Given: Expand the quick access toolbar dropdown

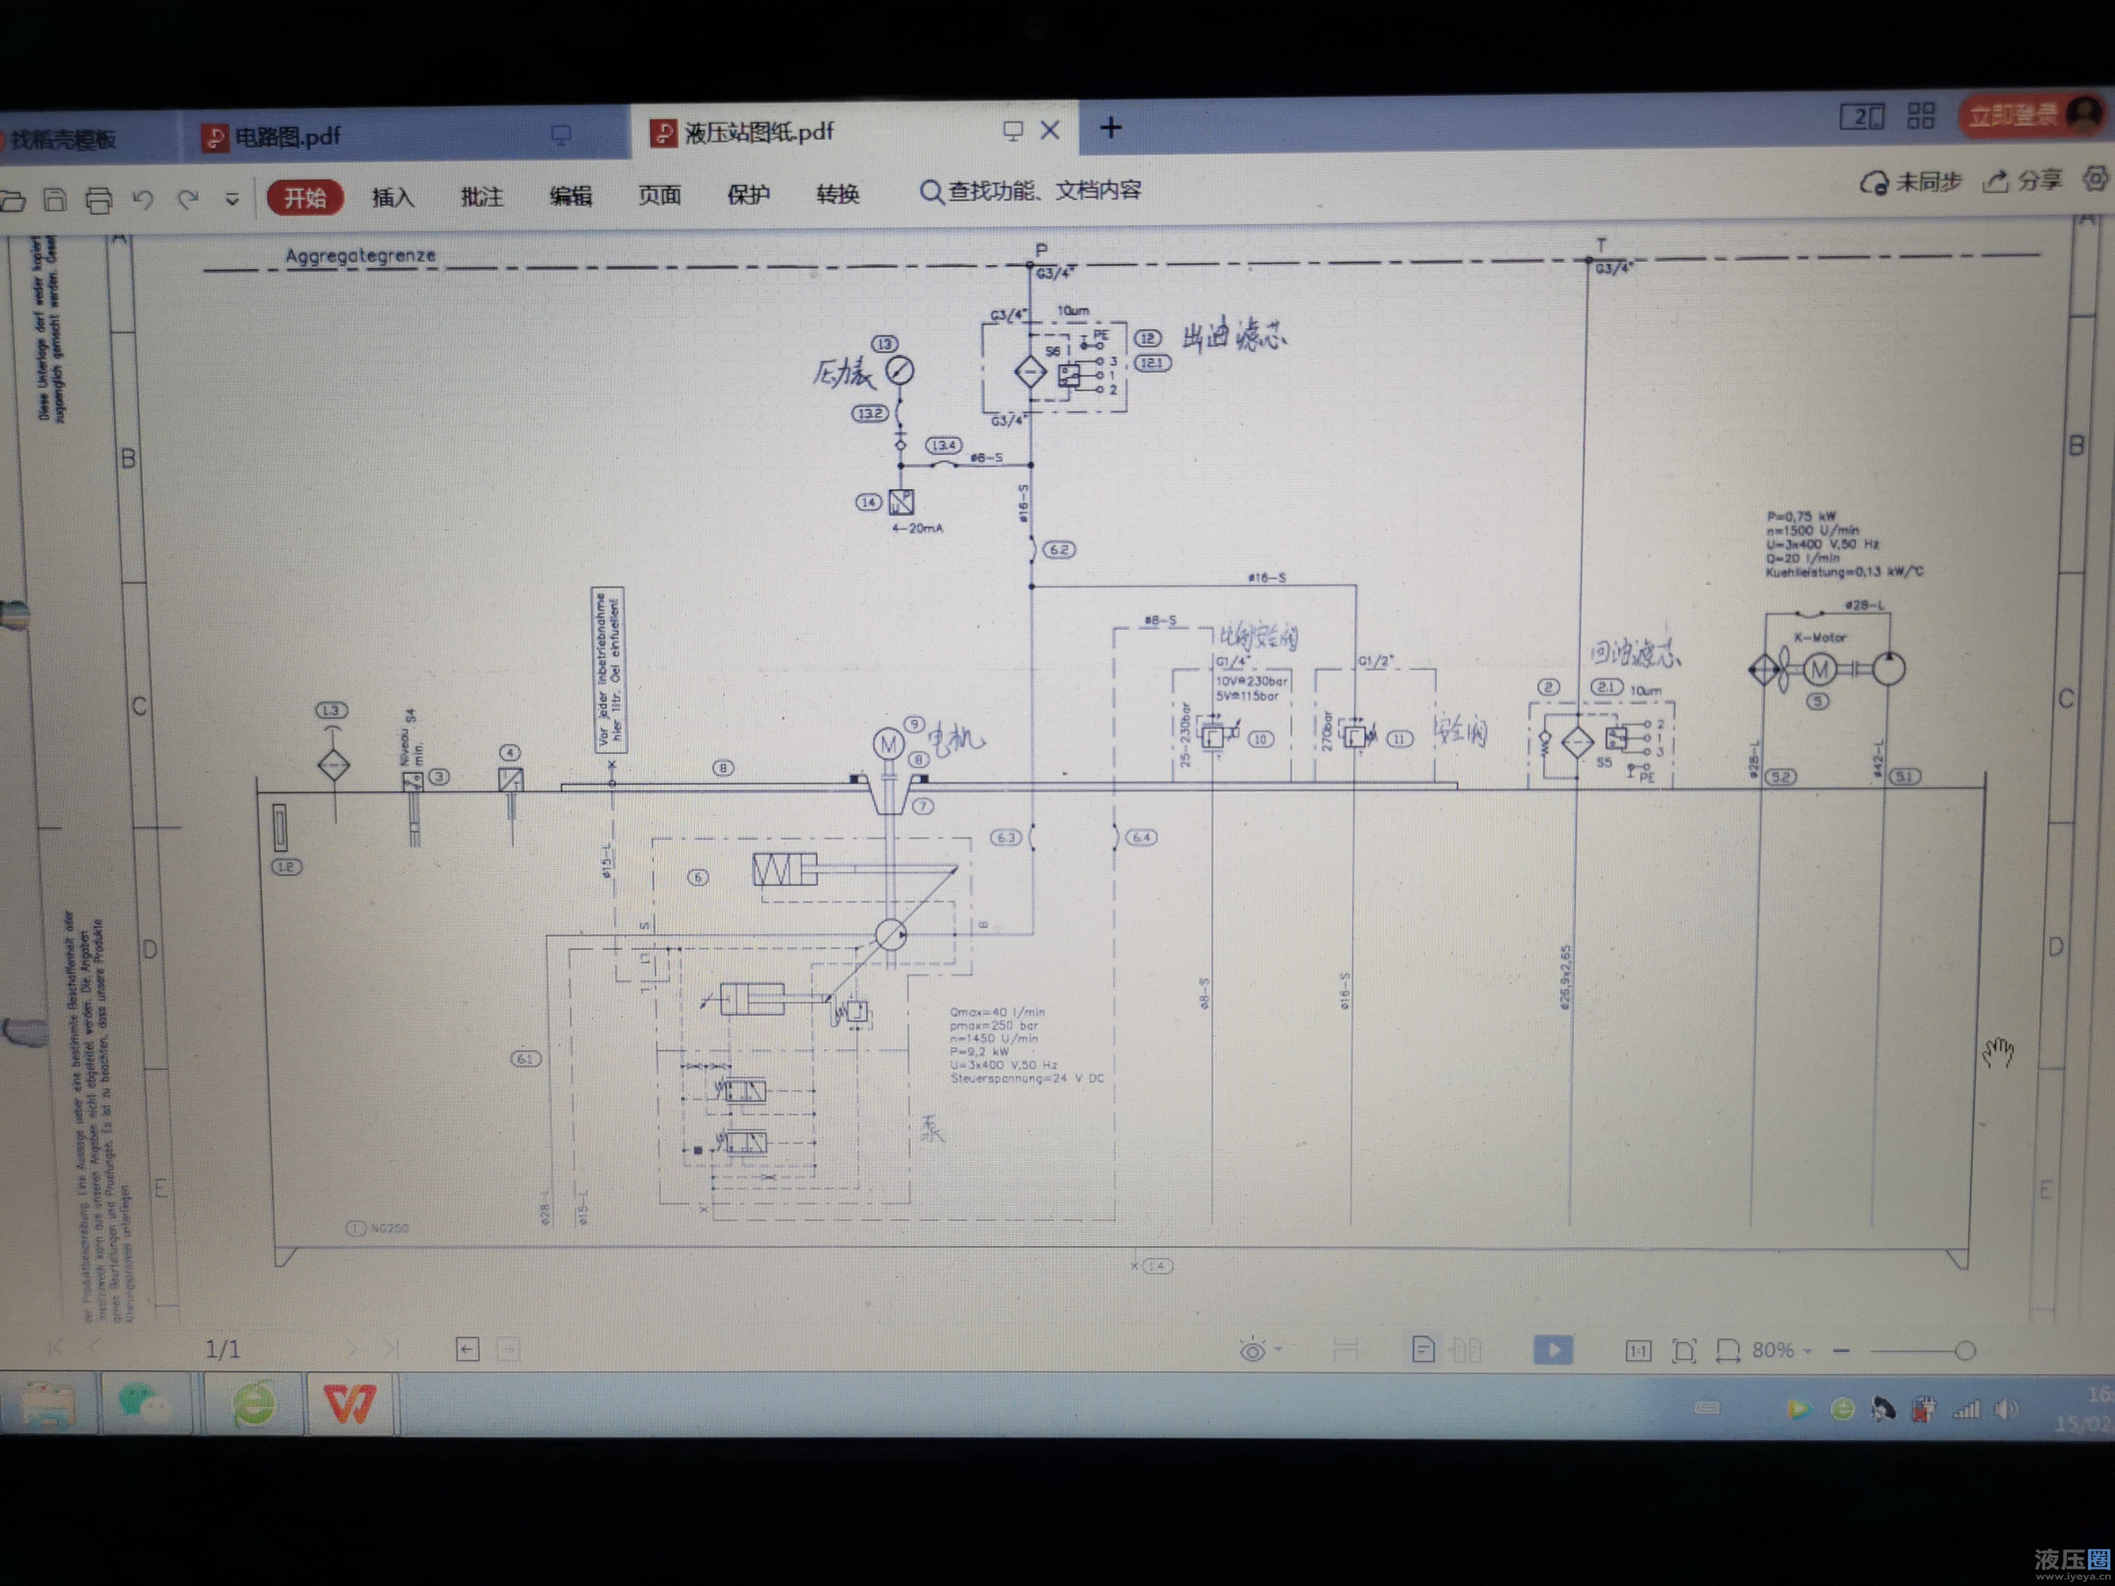Looking at the screenshot, I should pos(232,200).
